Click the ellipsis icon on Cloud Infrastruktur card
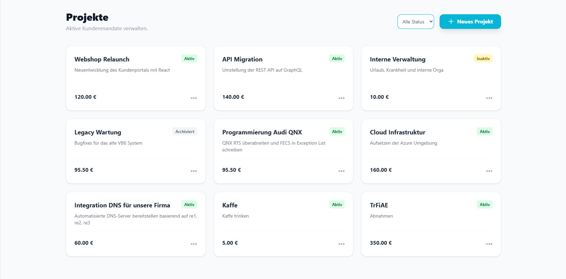Screen dimensions: 566x279 (489, 171)
